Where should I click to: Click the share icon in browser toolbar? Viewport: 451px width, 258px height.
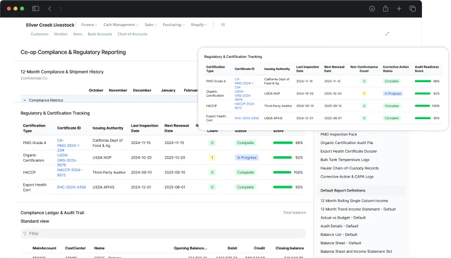coord(385,9)
